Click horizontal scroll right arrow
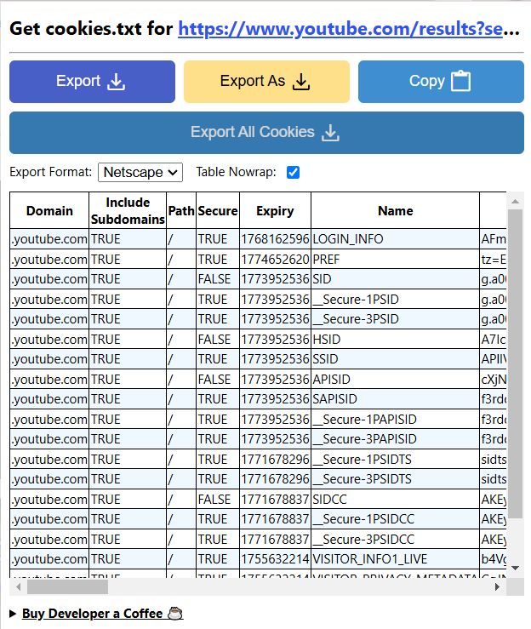 tap(497, 587)
